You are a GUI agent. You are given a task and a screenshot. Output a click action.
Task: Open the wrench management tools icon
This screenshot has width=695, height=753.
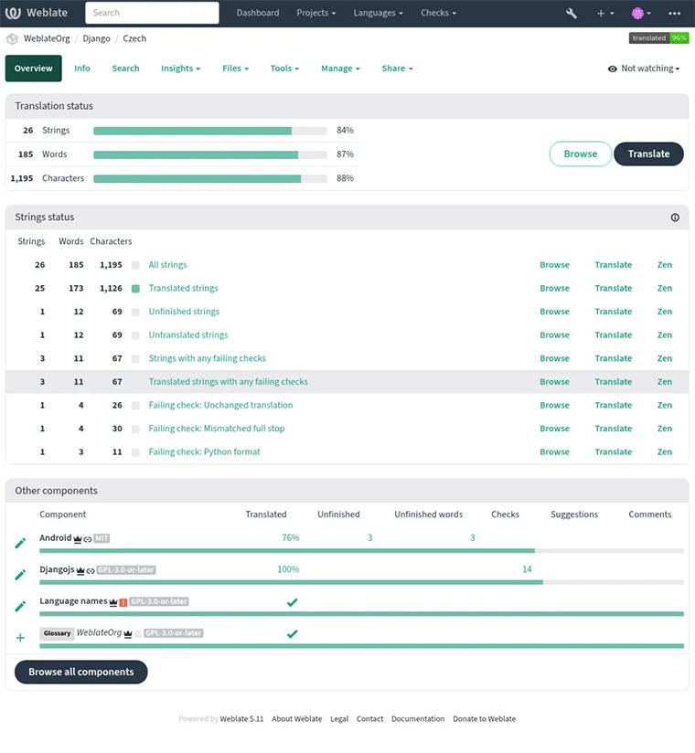[572, 14]
